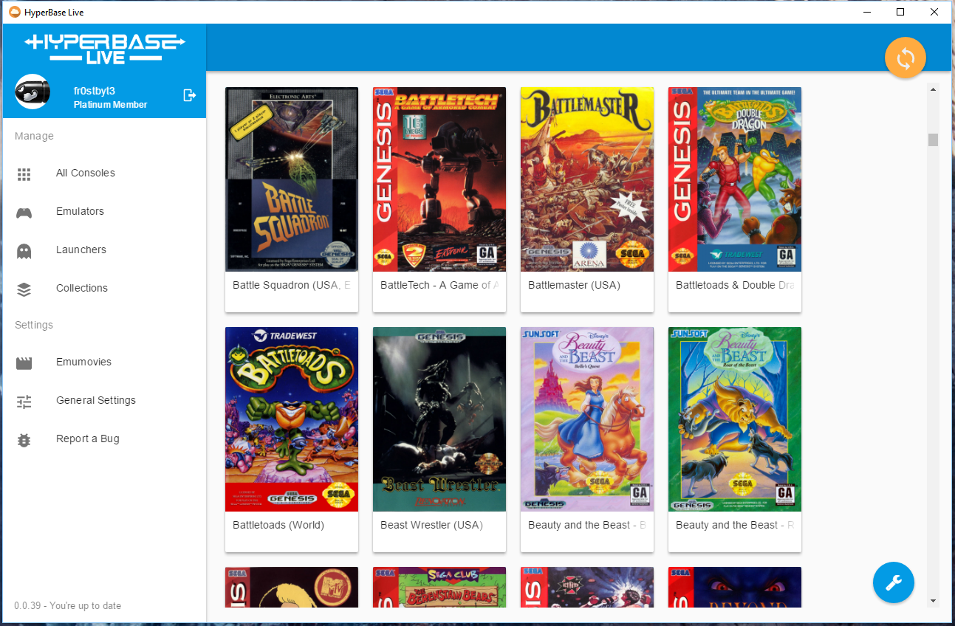Click the logout icon beside fr0stbyt3
The image size is (955, 626).
(x=190, y=94)
